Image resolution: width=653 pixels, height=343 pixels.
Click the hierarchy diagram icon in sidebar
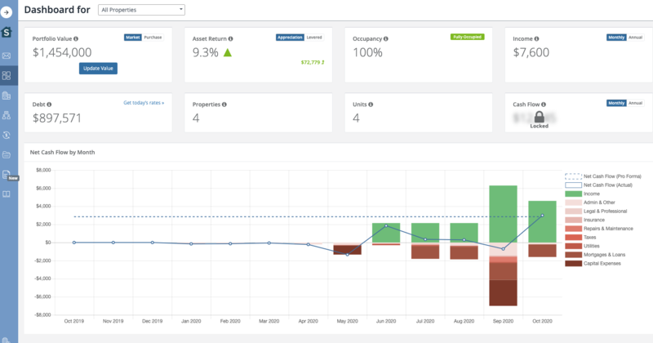click(8, 115)
